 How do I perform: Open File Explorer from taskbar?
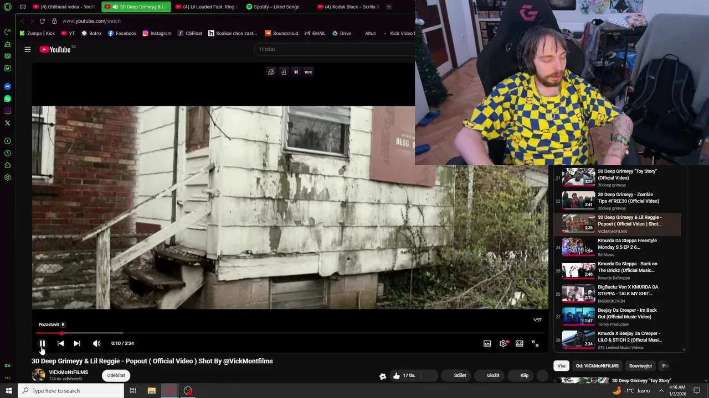click(x=152, y=391)
